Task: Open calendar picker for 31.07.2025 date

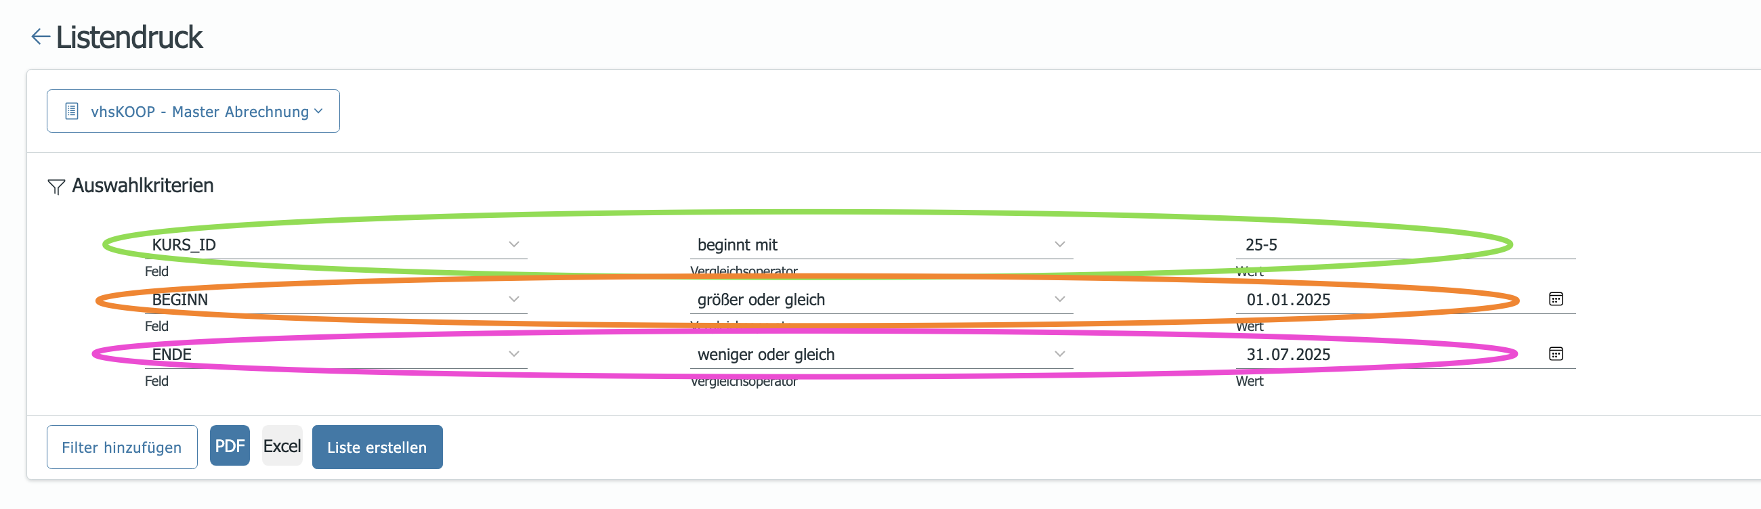Action: pos(1555,354)
